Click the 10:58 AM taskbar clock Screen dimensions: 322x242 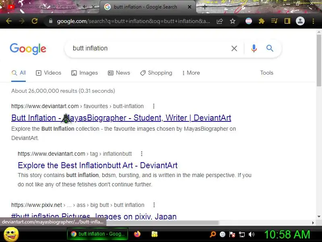tap(287, 234)
